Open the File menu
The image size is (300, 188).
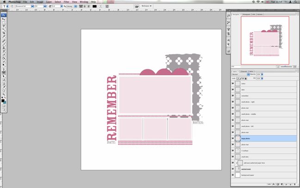click(x=25, y=2)
